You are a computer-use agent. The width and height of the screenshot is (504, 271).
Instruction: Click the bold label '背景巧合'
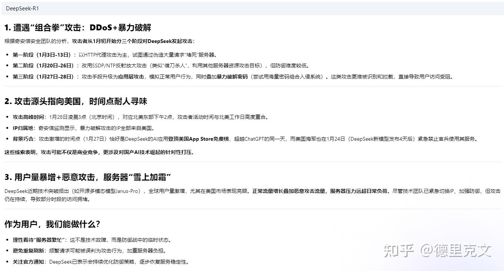pyautogui.click(x=23, y=139)
